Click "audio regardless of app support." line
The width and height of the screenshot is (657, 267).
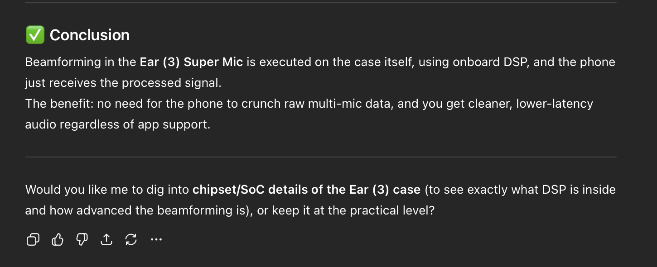click(x=118, y=124)
